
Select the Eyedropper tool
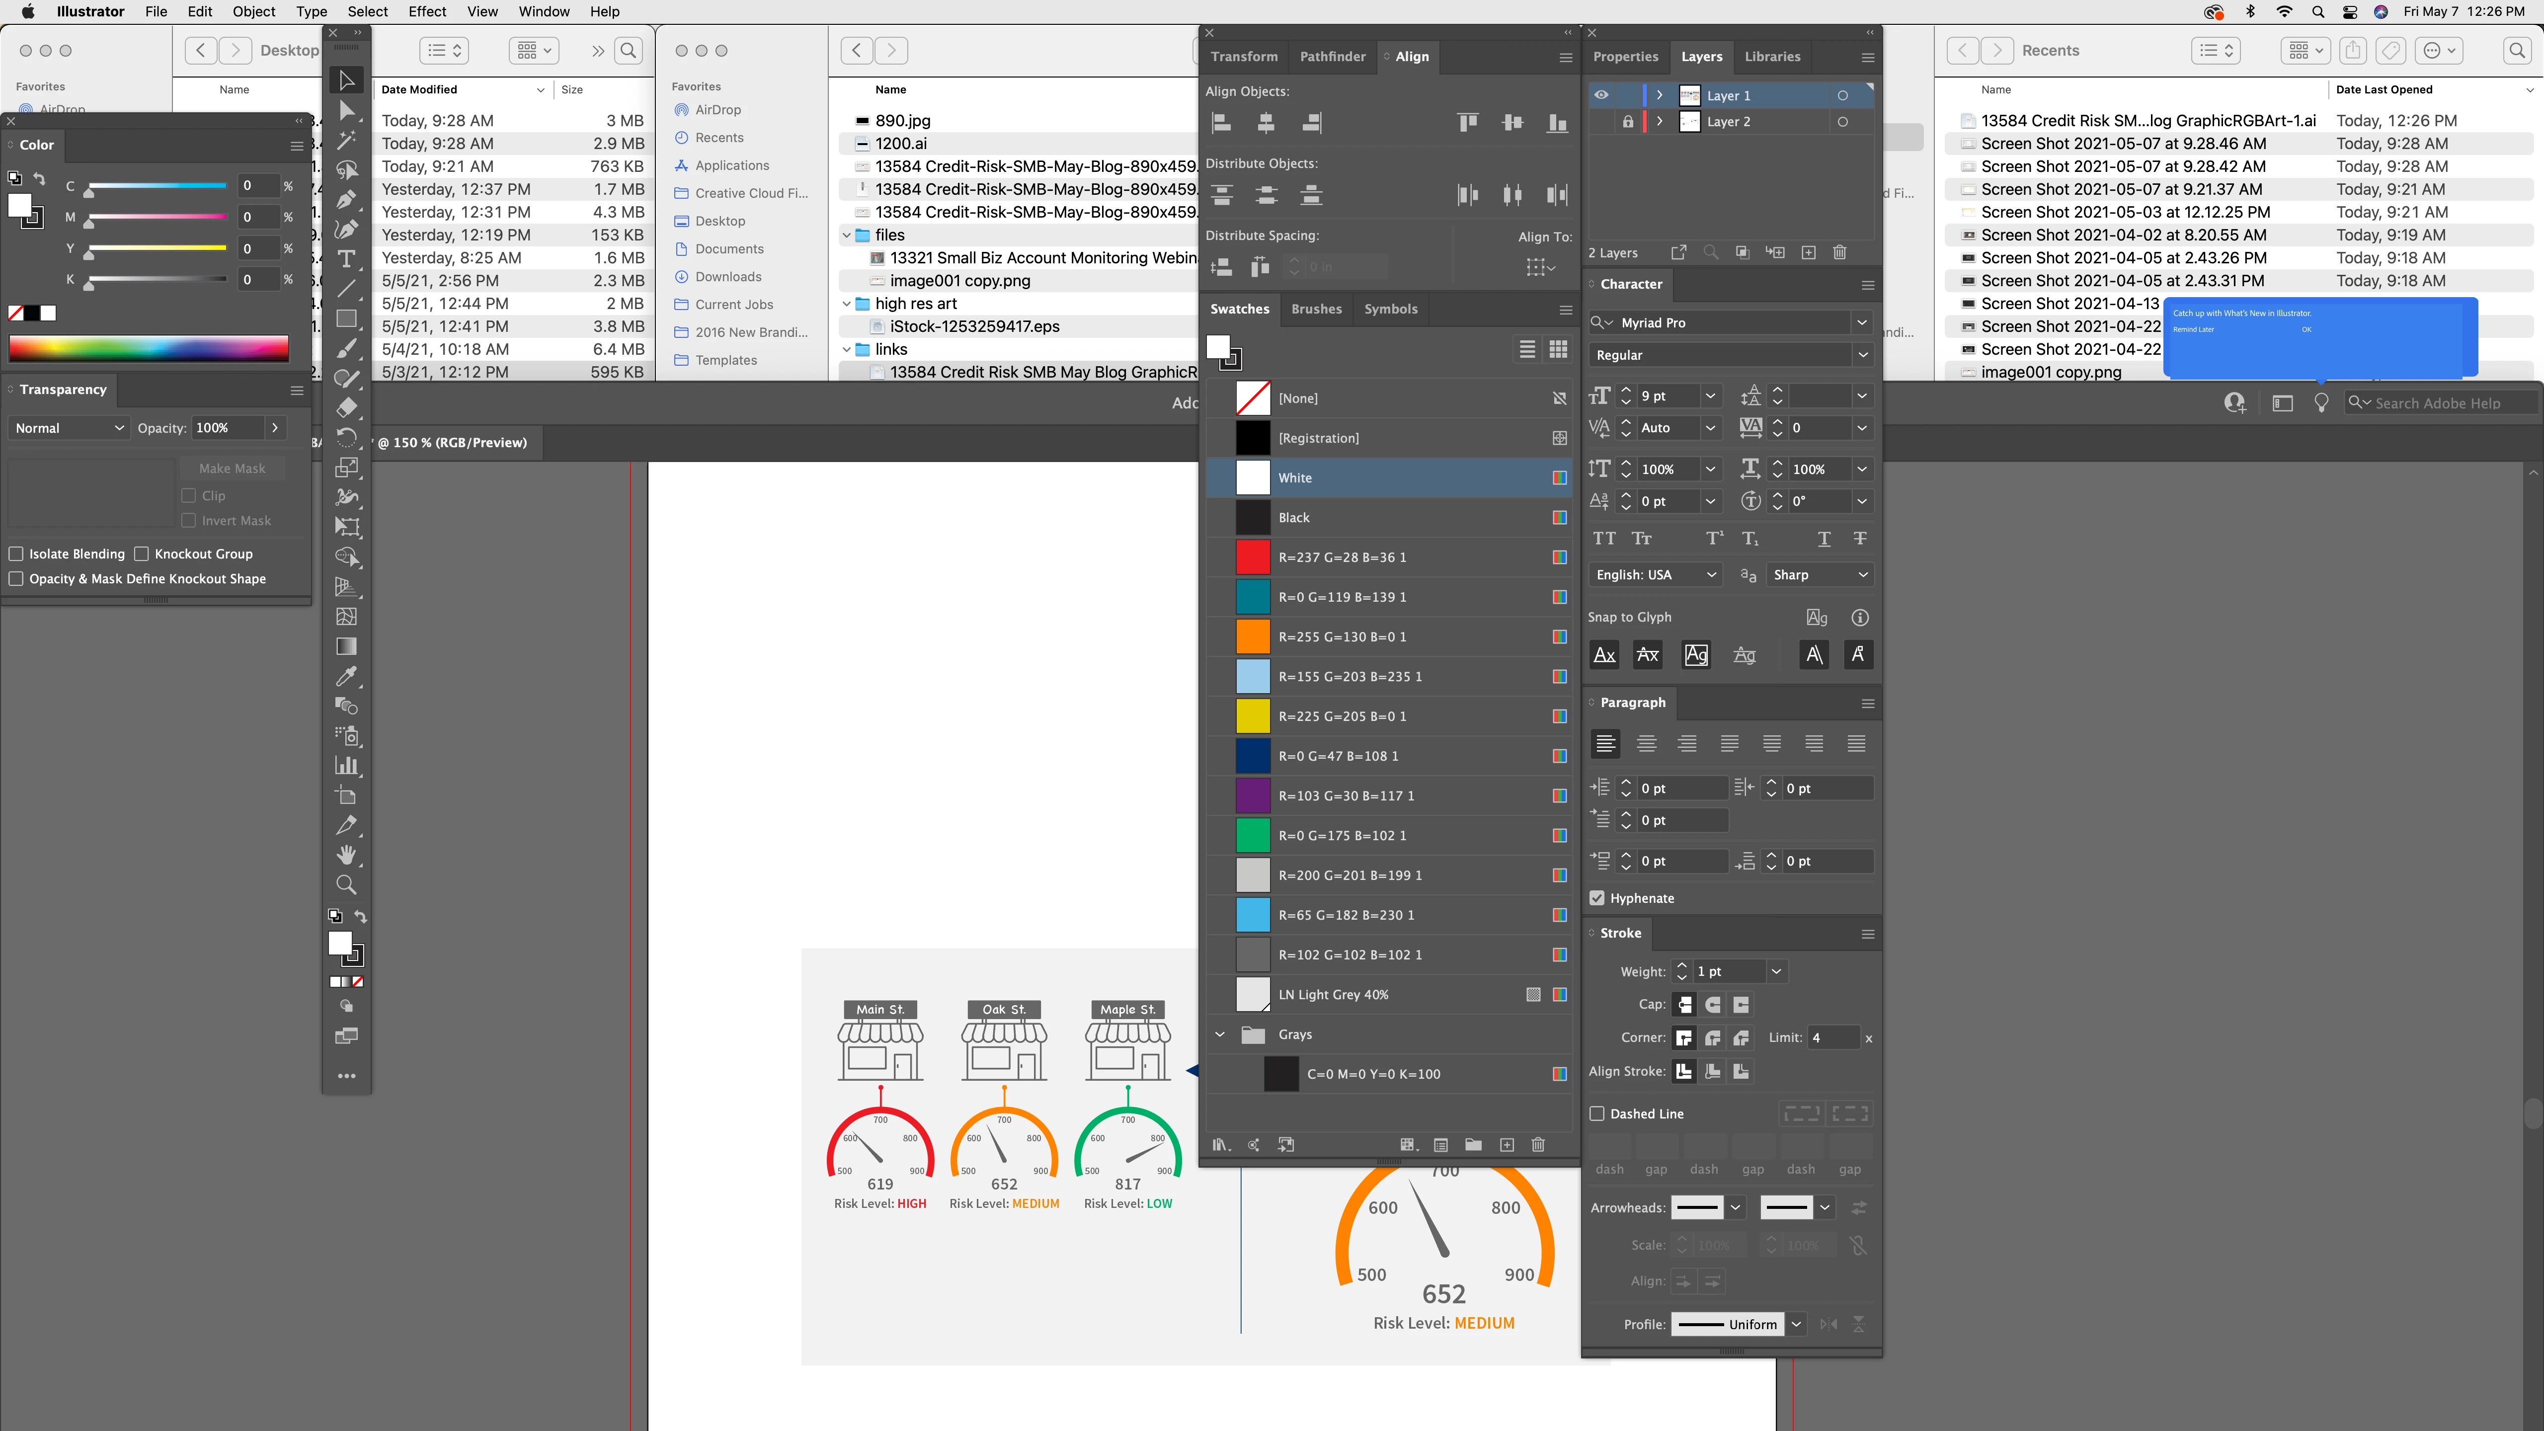coord(347,676)
